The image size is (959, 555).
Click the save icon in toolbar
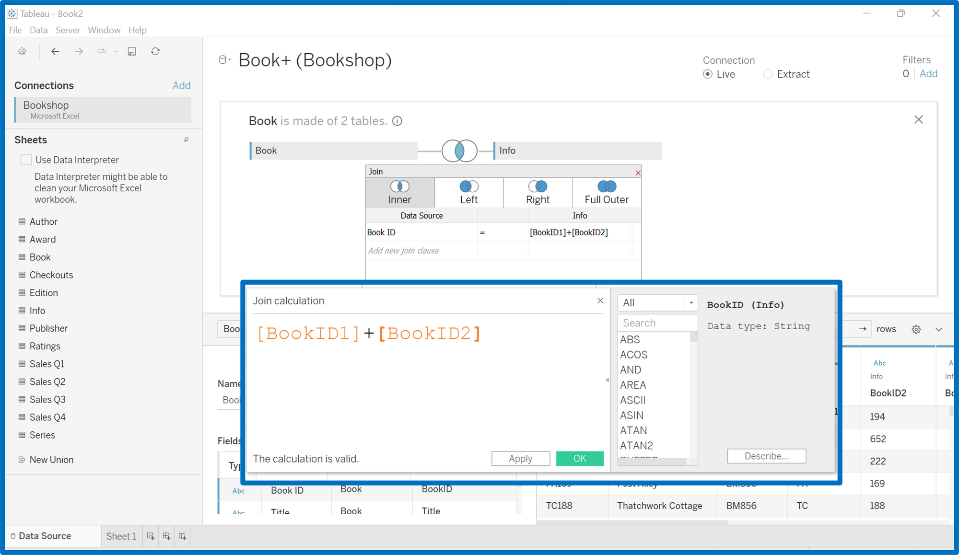132,51
